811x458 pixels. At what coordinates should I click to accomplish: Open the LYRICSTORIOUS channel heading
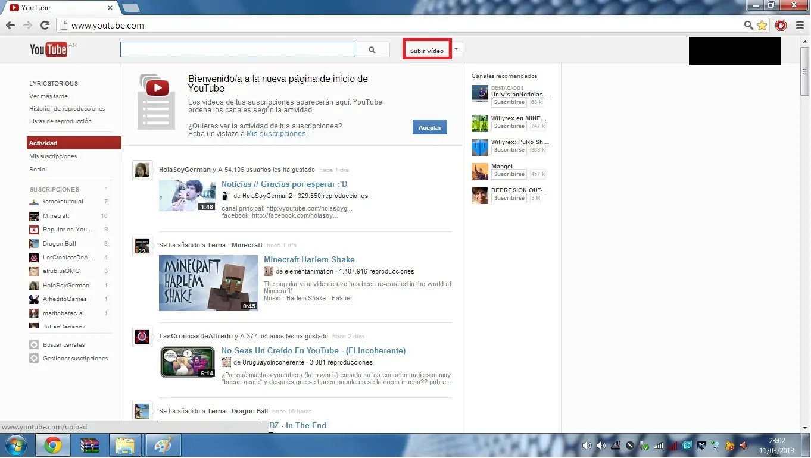point(54,84)
